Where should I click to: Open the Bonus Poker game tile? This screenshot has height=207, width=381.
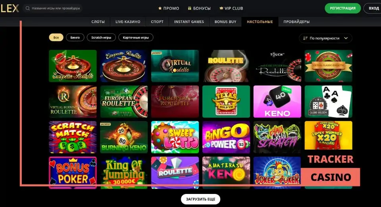(x=73, y=173)
